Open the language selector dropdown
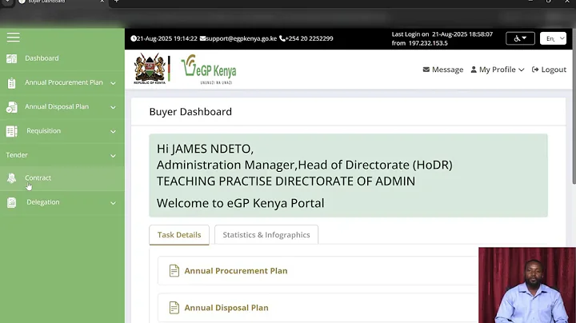576x323 pixels. pyautogui.click(x=554, y=38)
